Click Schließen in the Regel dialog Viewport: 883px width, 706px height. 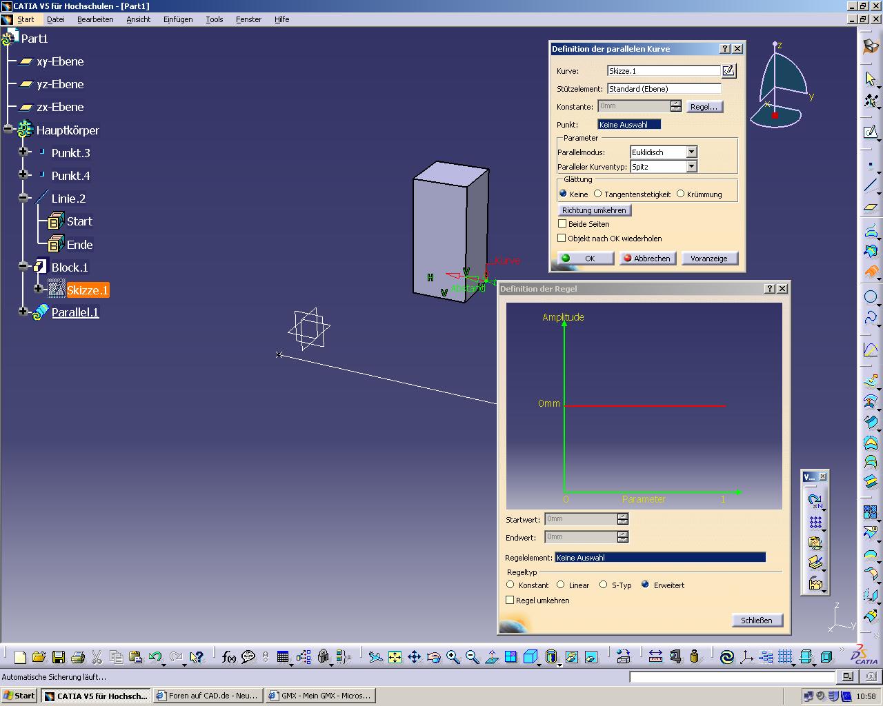pos(757,621)
